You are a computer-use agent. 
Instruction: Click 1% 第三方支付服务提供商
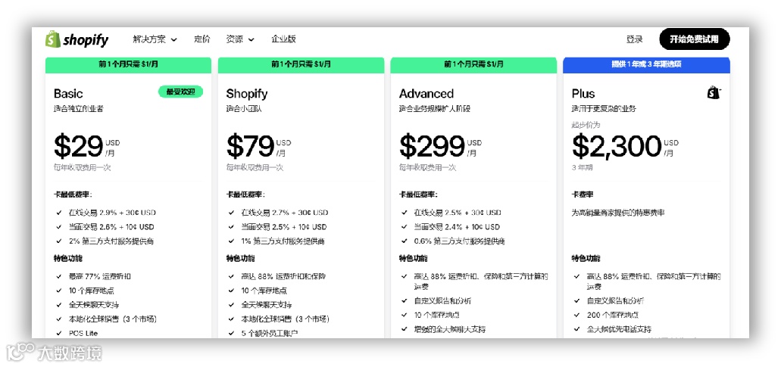(x=283, y=241)
